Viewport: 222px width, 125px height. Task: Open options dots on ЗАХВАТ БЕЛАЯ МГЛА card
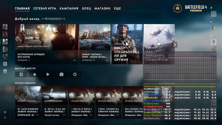pyautogui.click(x=107, y=60)
